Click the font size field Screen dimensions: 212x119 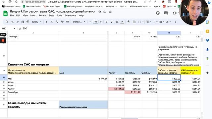95,22
